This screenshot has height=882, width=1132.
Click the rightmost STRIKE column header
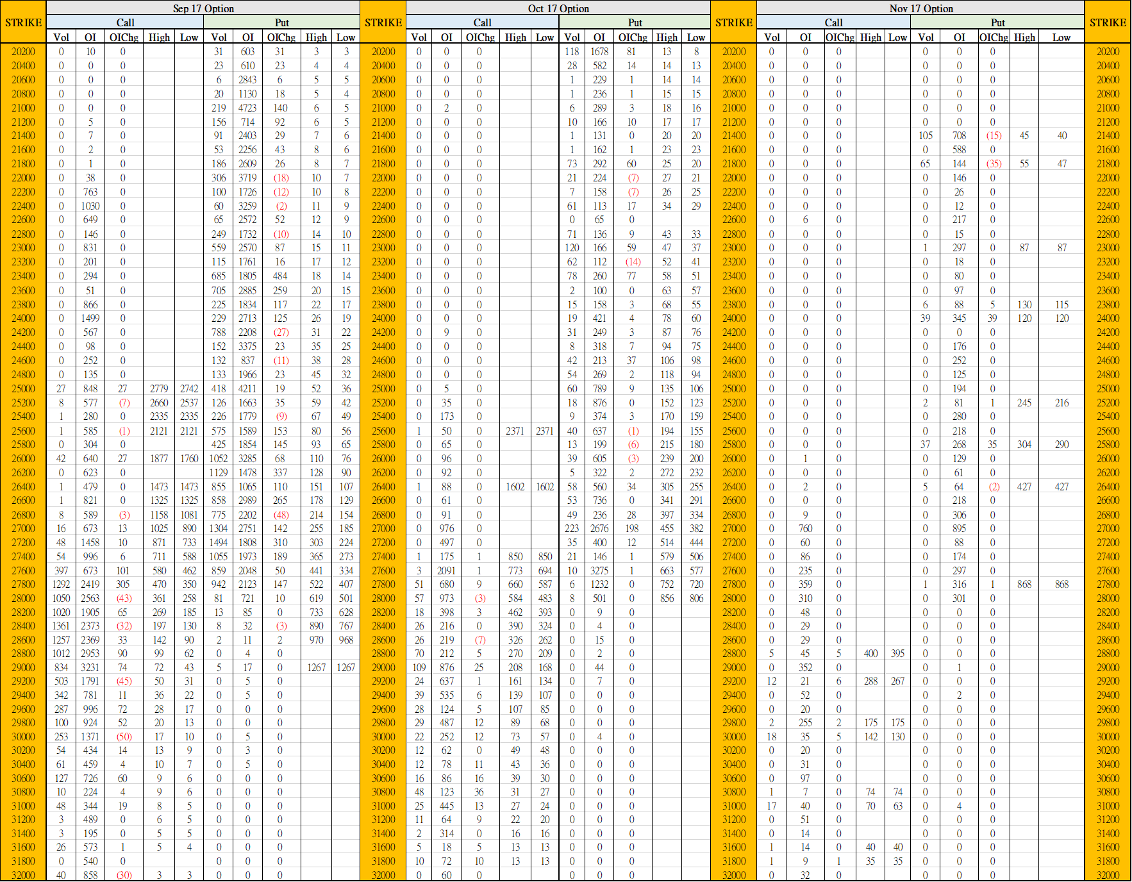point(1108,22)
